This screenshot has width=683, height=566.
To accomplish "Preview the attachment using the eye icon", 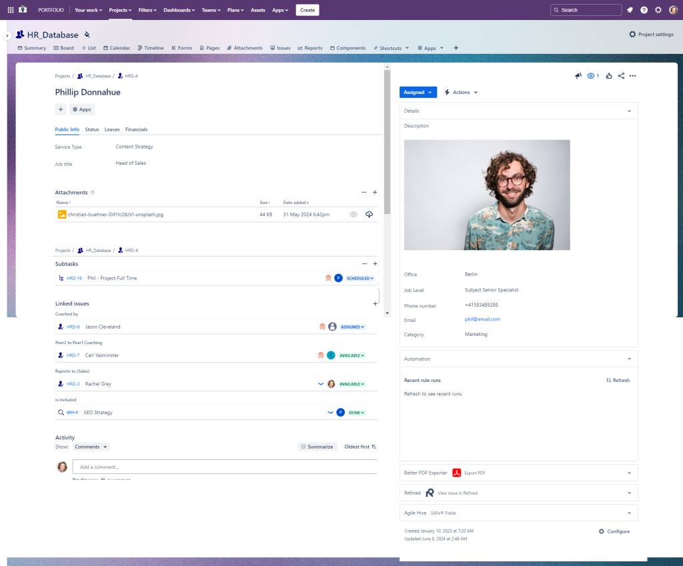I will [354, 214].
